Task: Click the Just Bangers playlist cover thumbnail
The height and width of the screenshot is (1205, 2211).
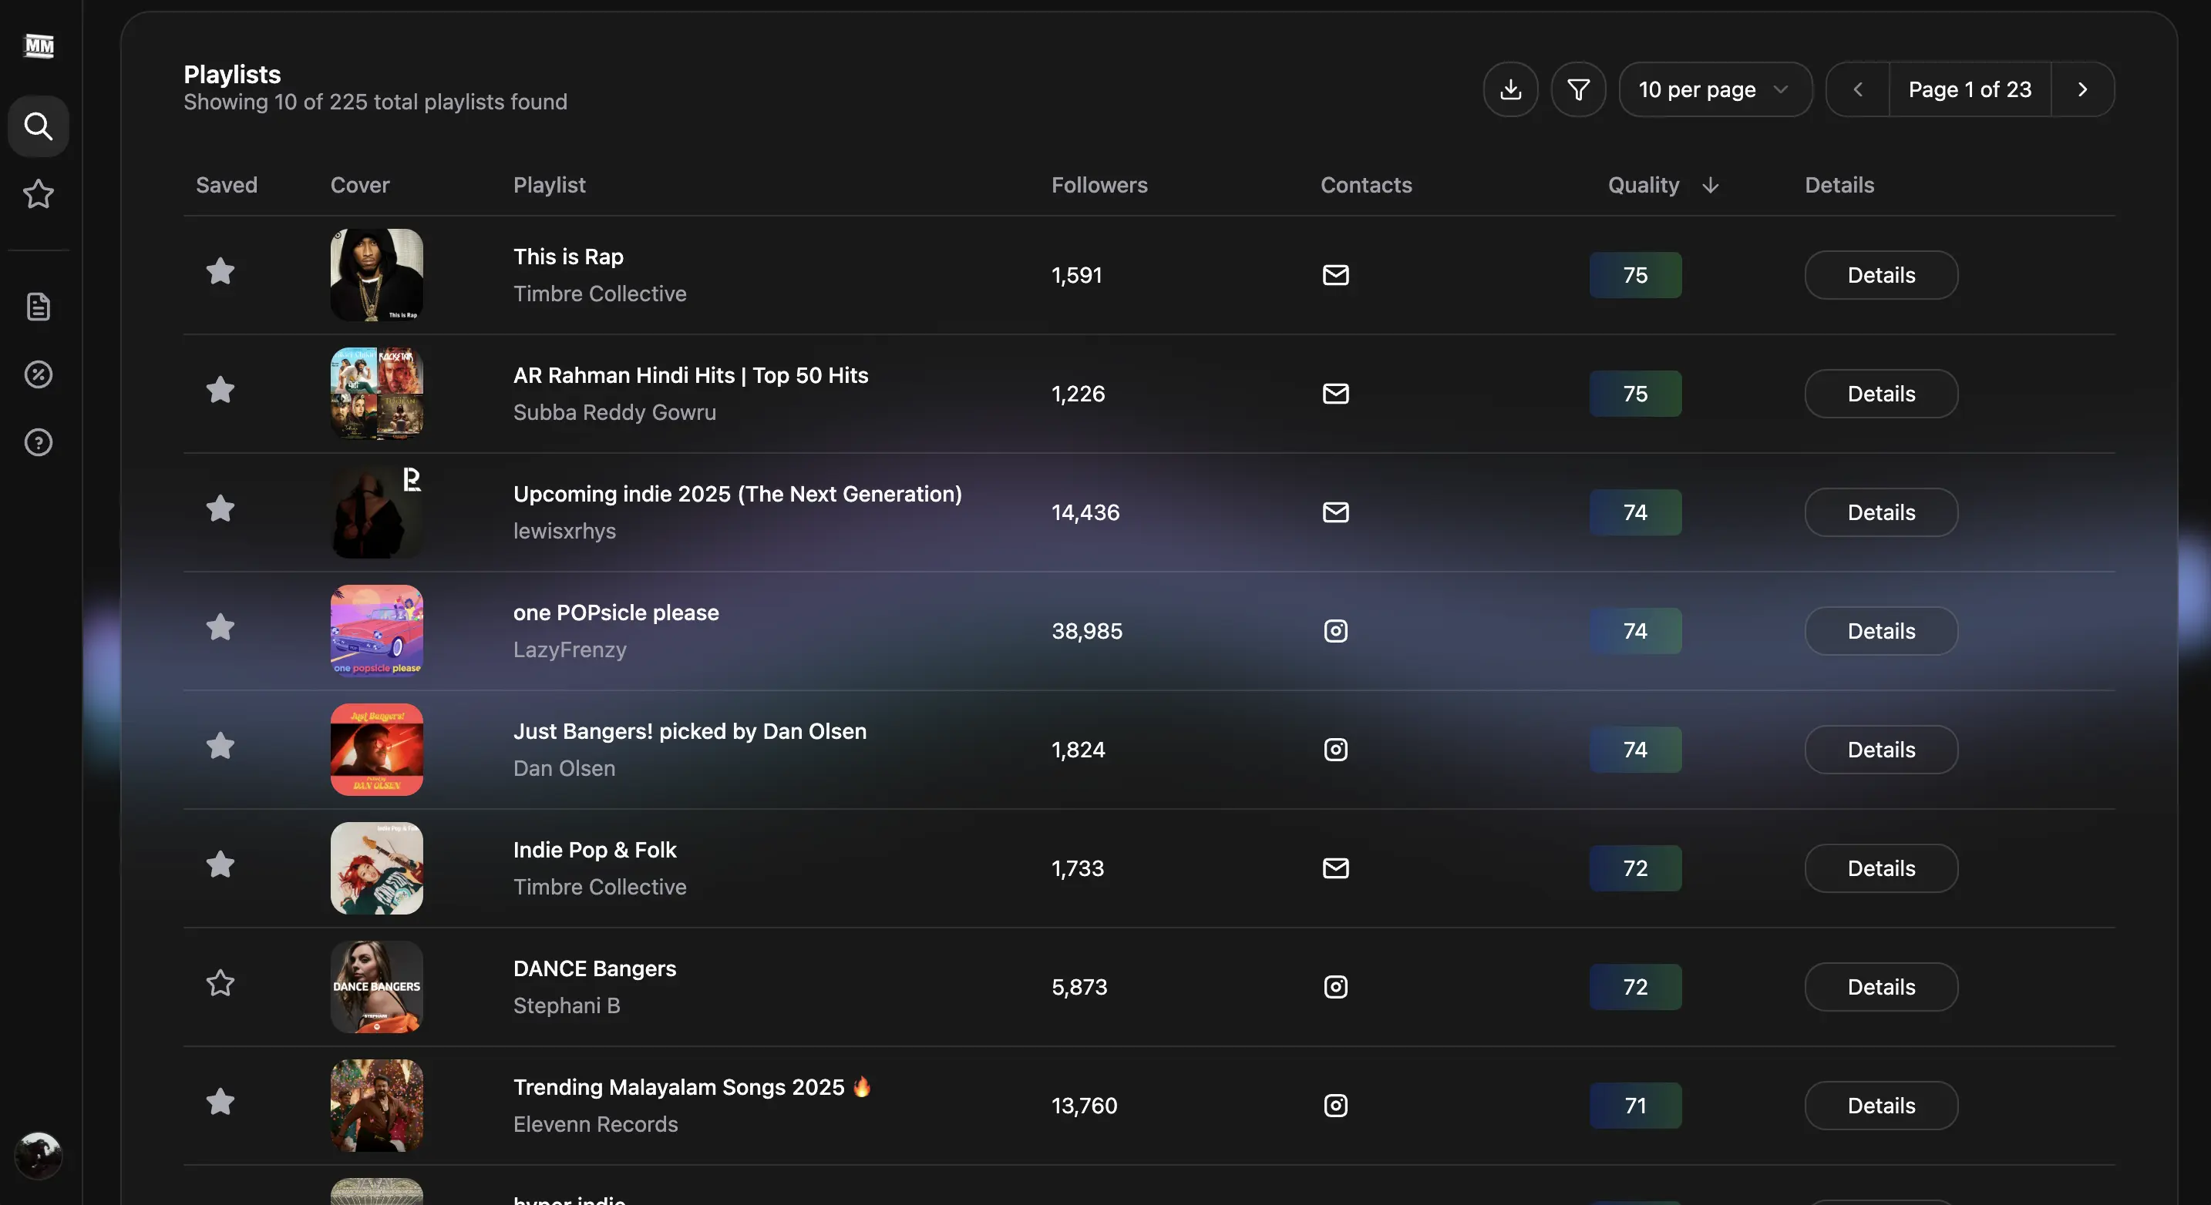Action: pos(376,749)
